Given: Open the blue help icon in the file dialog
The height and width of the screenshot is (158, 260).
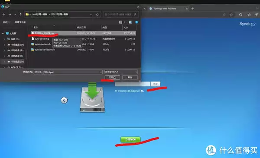Looking at the screenshot, I should click(136, 22).
